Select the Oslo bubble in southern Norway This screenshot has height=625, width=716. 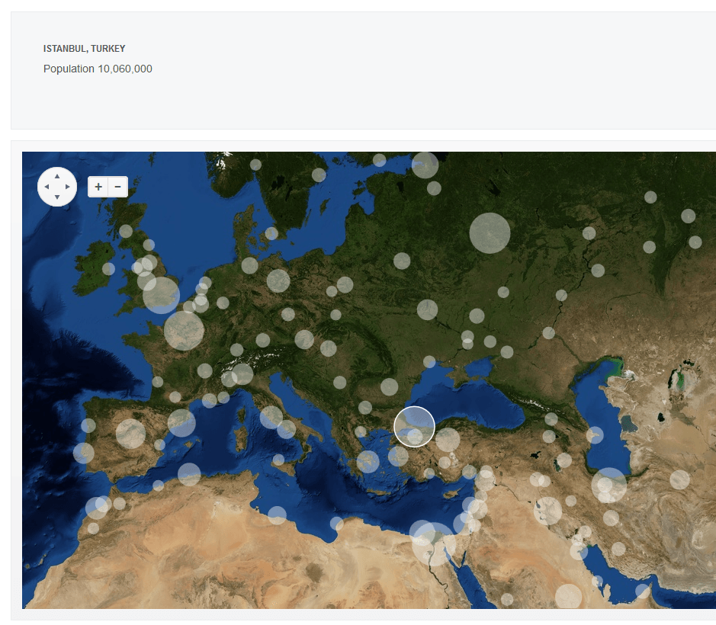255,165
